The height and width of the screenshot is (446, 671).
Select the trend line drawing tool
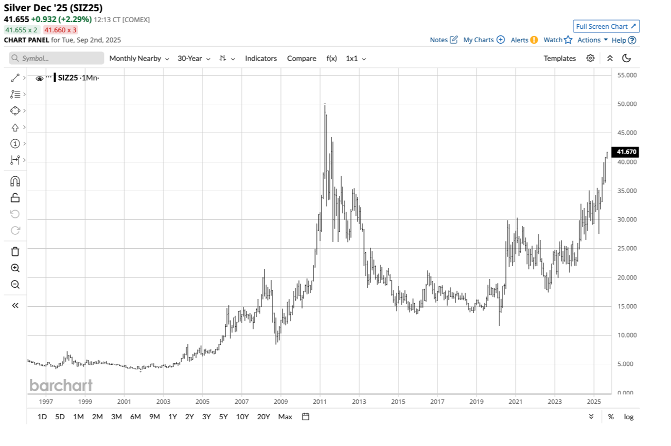[x=15, y=78]
